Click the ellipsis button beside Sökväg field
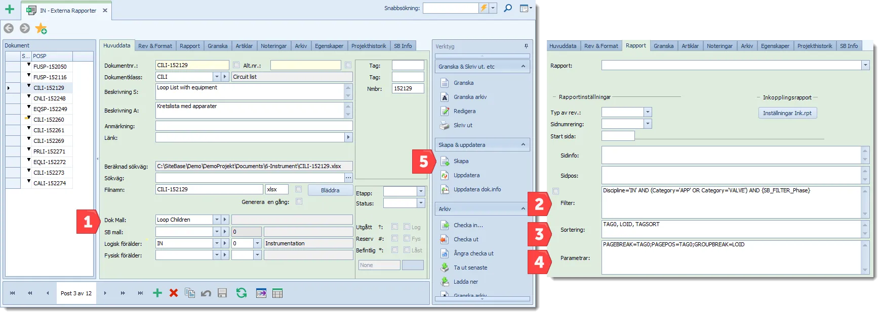This screenshot has height=315, width=881. point(348,178)
